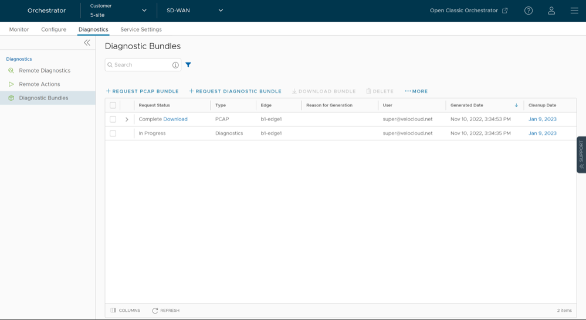Screen dimensions: 586x320
Task: Click the Generated Date sort arrow
Action: (x=516, y=105)
